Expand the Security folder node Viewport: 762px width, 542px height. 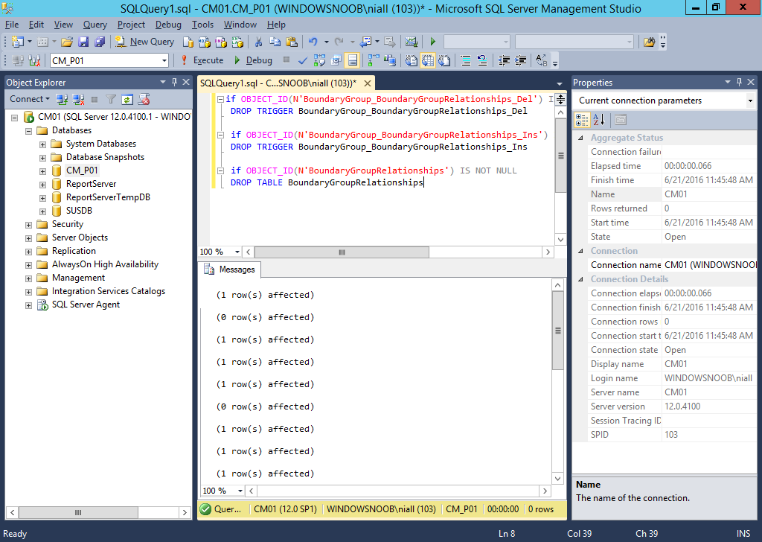click(x=29, y=225)
